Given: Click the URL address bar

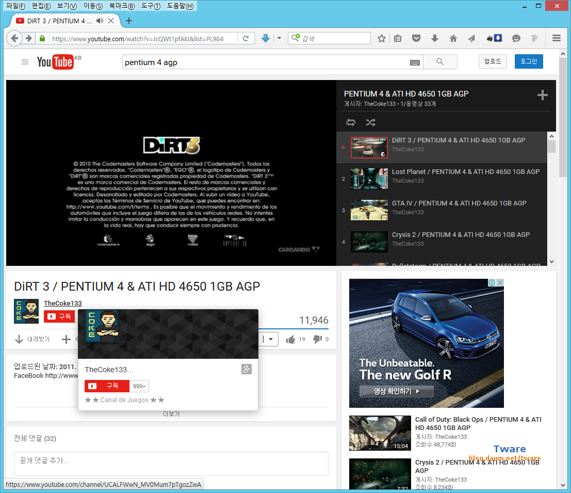Looking at the screenshot, I should tap(138, 39).
